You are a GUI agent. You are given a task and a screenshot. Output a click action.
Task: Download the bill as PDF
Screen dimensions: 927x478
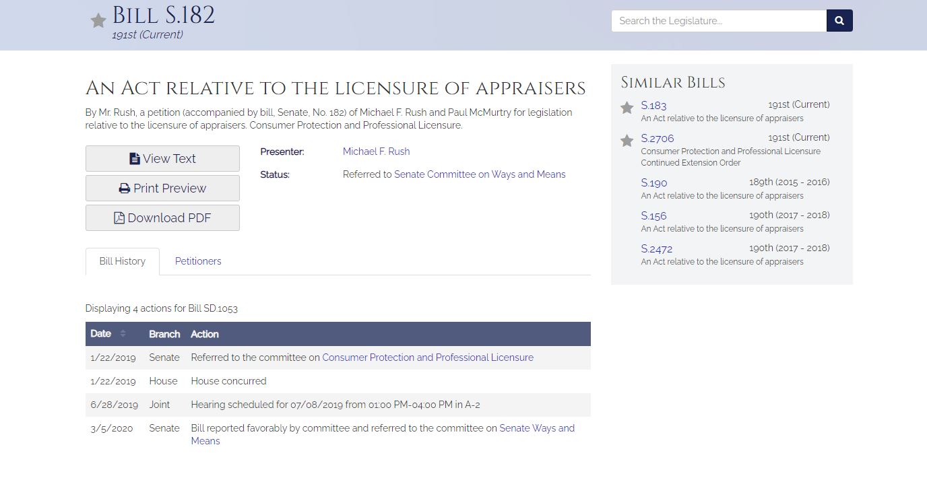point(162,218)
